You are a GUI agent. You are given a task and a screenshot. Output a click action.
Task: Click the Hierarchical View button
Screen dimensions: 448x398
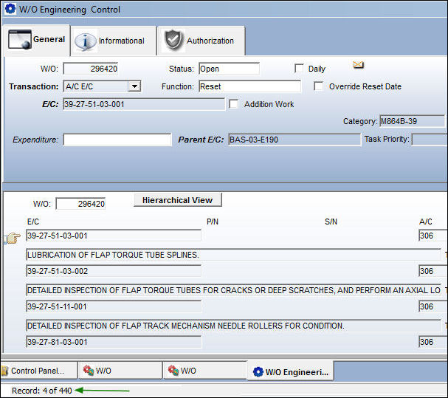pos(177,200)
